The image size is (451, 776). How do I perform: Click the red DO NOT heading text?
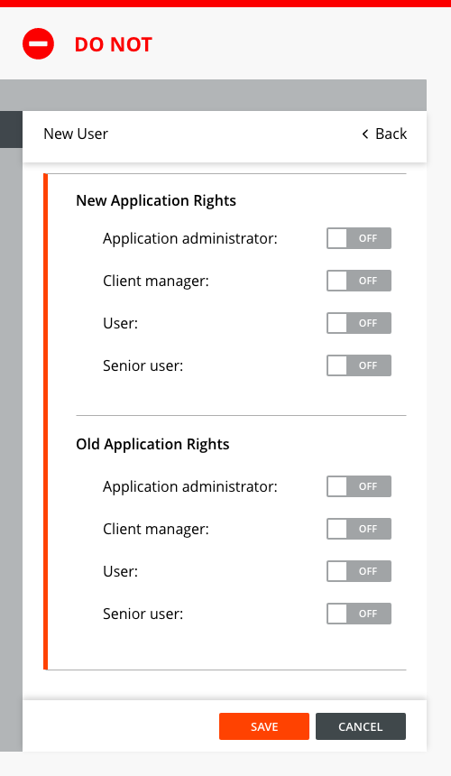click(114, 44)
